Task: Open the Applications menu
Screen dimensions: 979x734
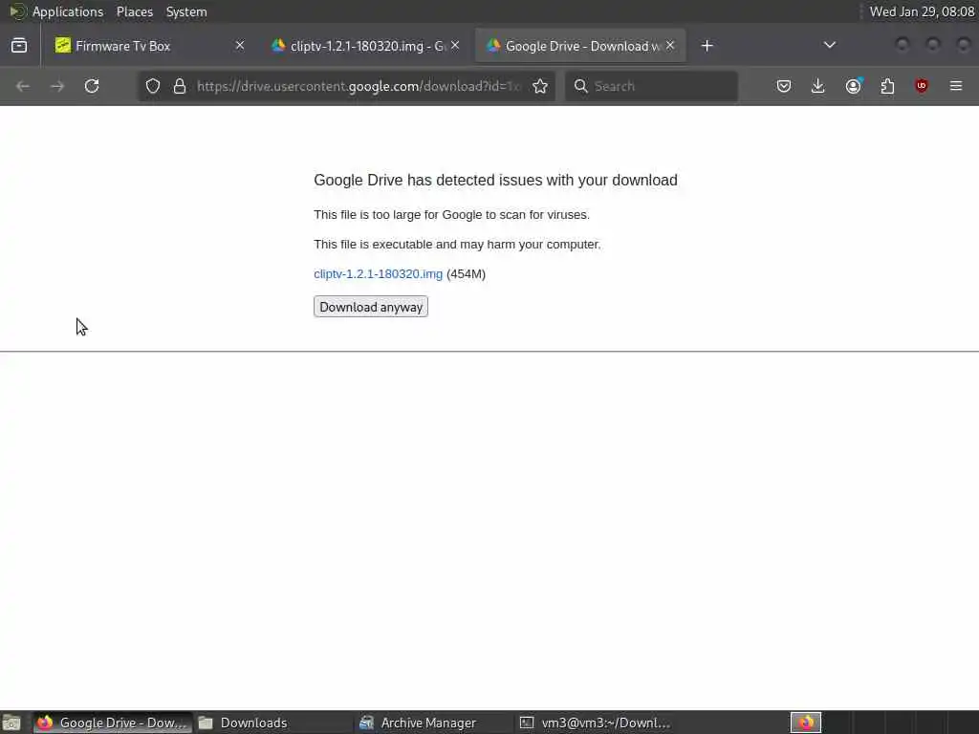Action: [x=68, y=11]
